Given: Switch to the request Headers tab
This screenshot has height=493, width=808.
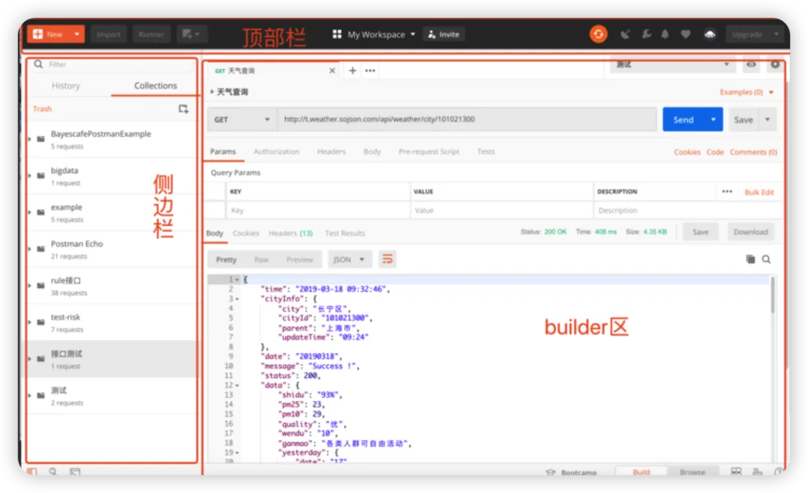Looking at the screenshot, I should tap(331, 151).
